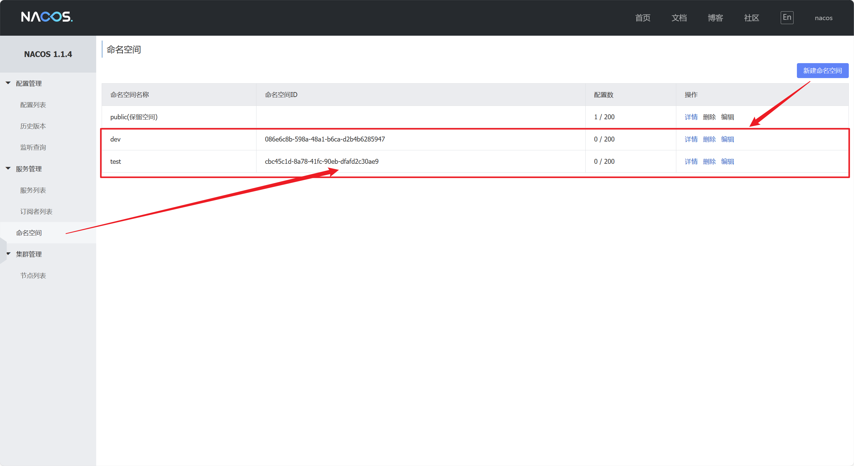854x466 pixels.
Task: Select 命名空间 in the sidebar
Action: click(29, 233)
